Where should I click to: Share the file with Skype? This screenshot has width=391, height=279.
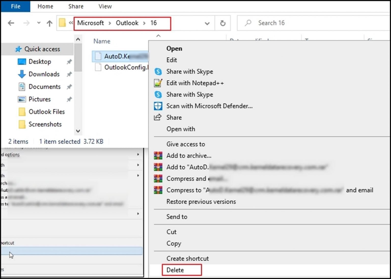tap(189, 72)
